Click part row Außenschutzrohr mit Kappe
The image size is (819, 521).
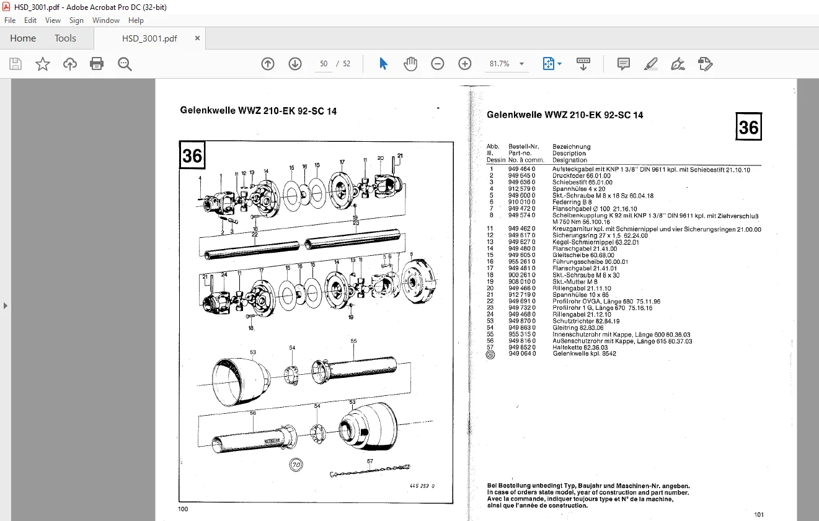coord(590,341)
